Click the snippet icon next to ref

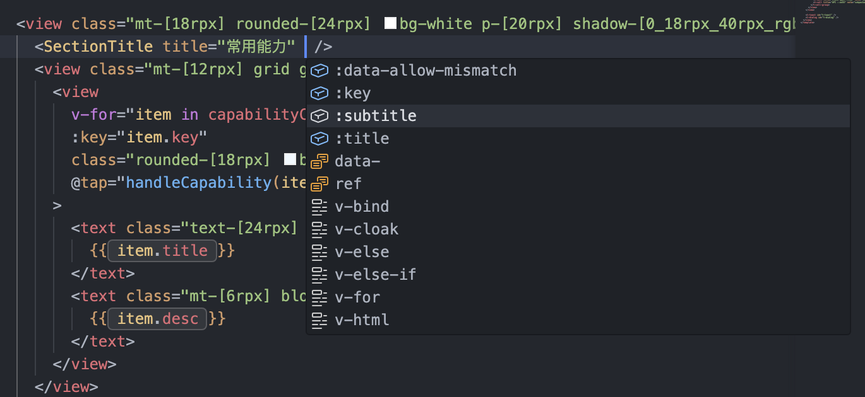320,184
